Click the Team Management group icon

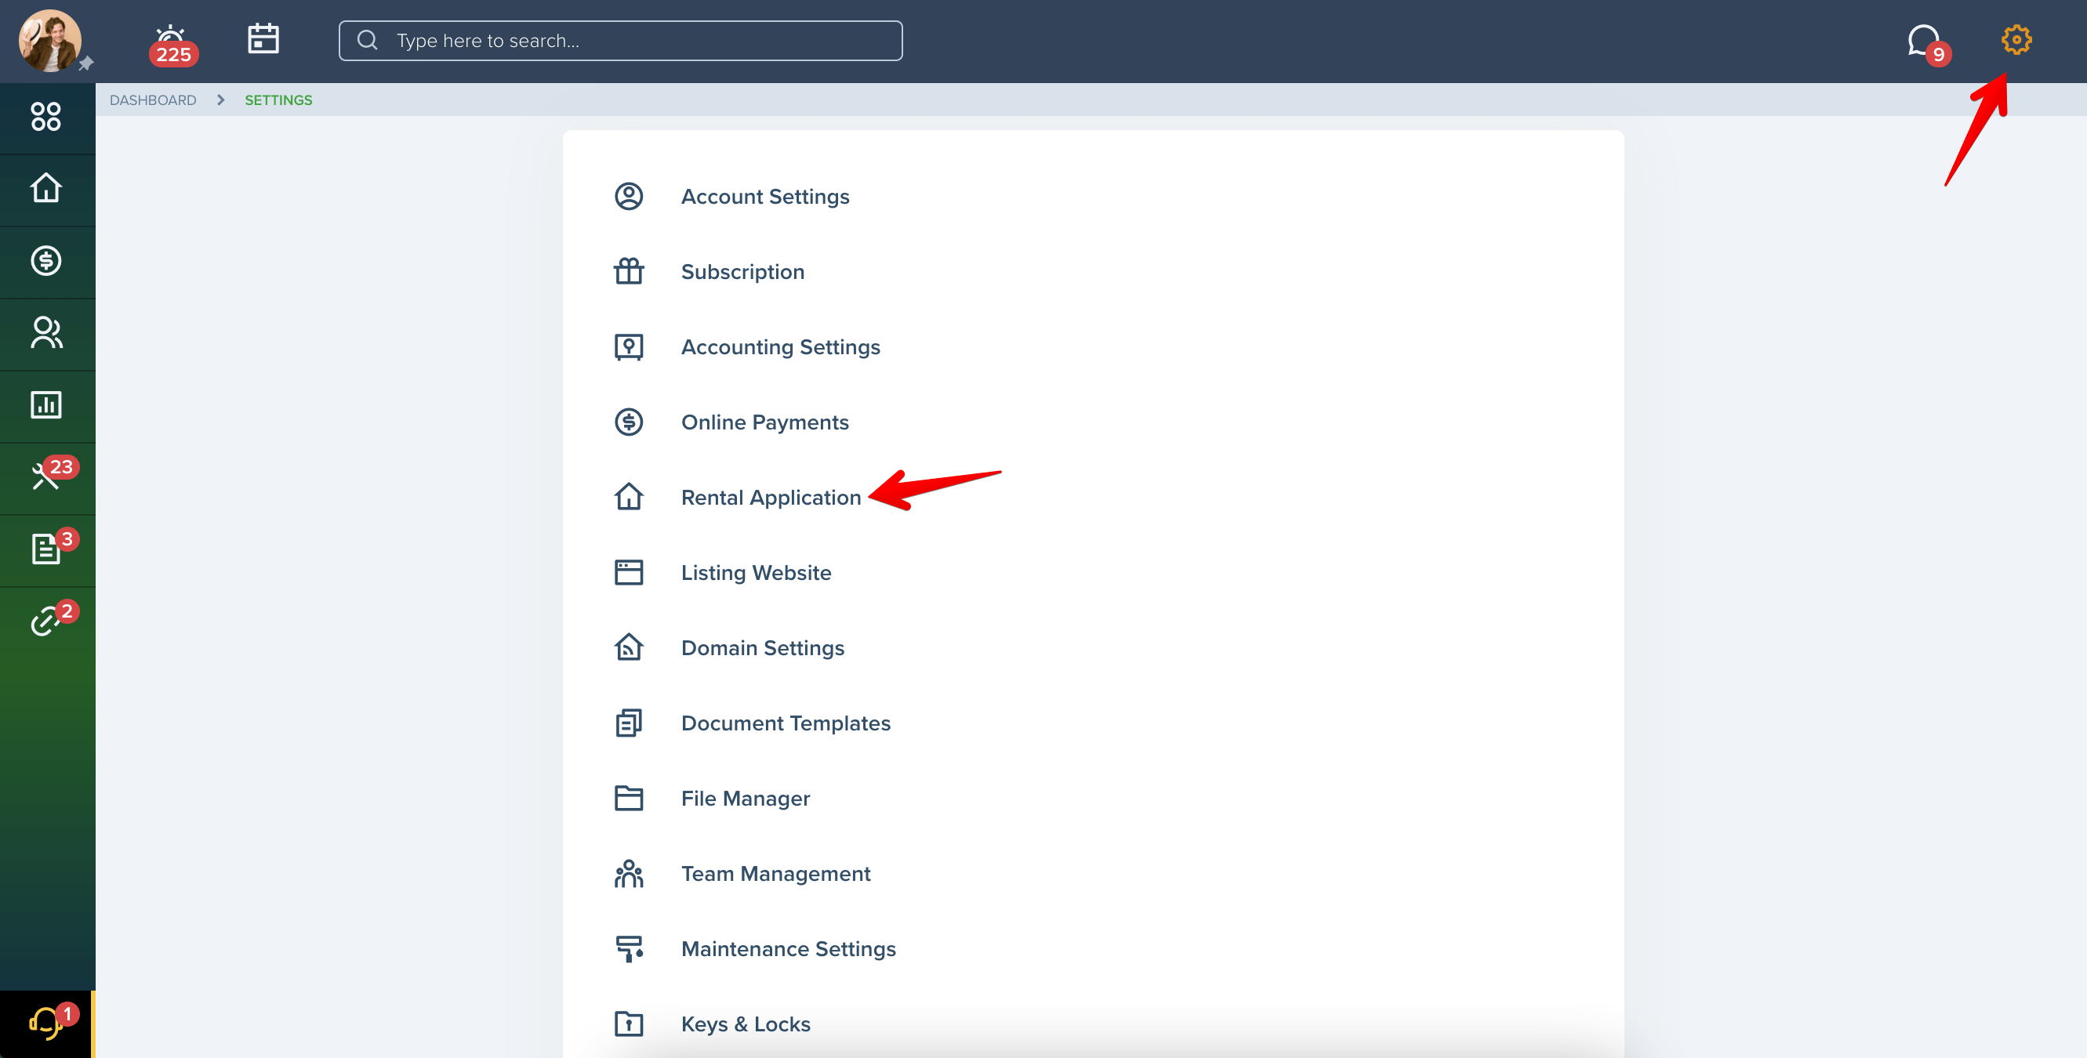coord(629,874)
